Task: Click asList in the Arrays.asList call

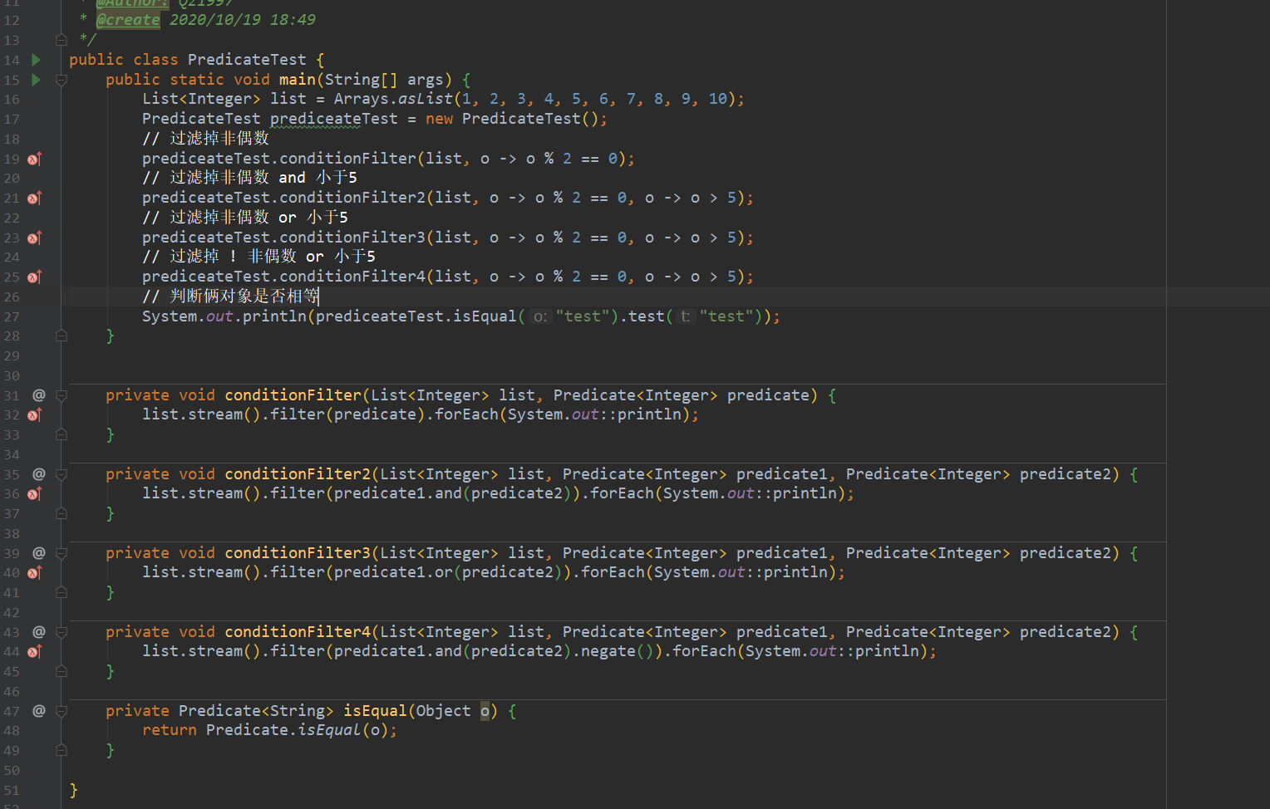Action: click(x=426, y=99)
